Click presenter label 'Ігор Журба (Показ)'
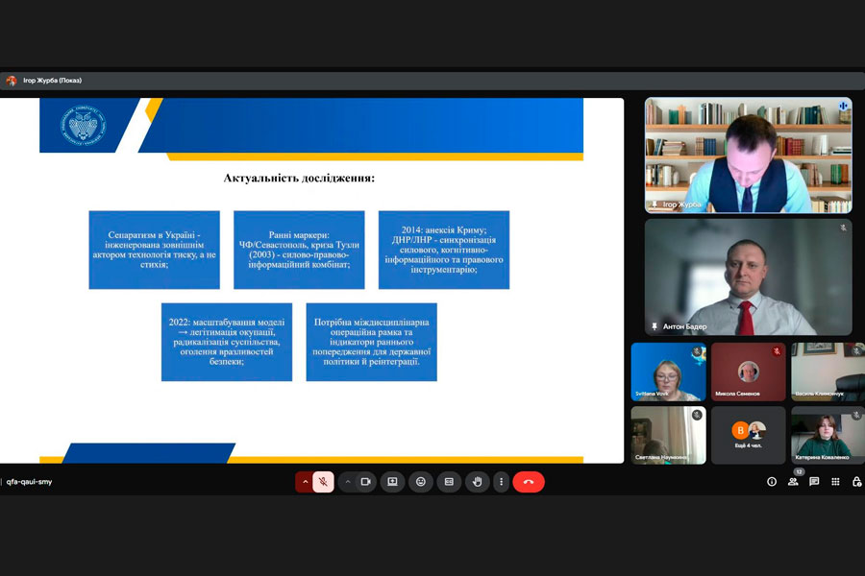Viewport: 865px width, 576px height. click(53, 81)
